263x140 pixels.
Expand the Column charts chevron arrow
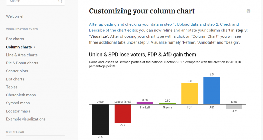[35, 47]
